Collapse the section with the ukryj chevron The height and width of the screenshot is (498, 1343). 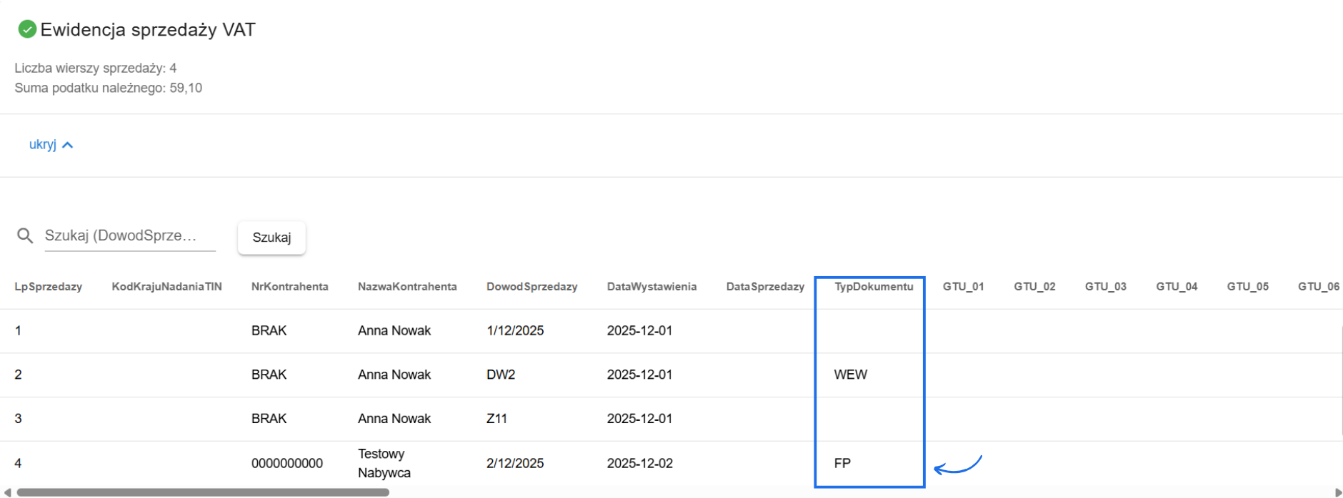point(68,145)
